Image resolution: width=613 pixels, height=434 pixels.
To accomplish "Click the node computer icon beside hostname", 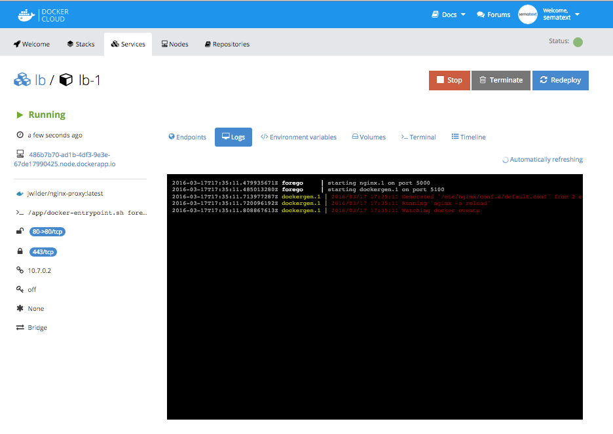I will point(20,154).
